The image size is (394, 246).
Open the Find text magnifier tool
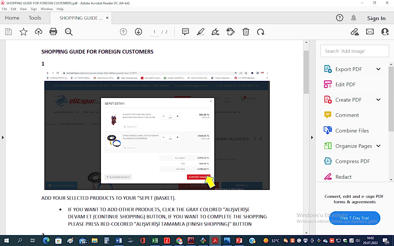click(x=69, y=32)
